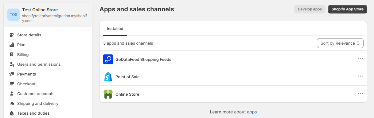Open more actions menu for Point of Sale
The image size is (374, 118).
tap(360, 76)
